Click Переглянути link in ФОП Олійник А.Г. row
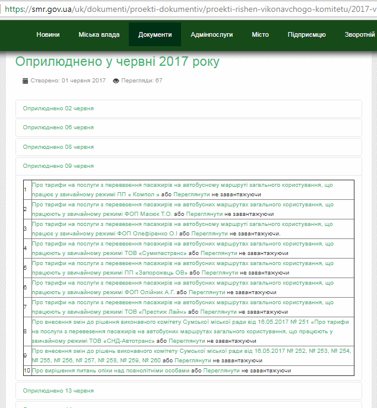The image size is (377, 408). coord(207,292)
